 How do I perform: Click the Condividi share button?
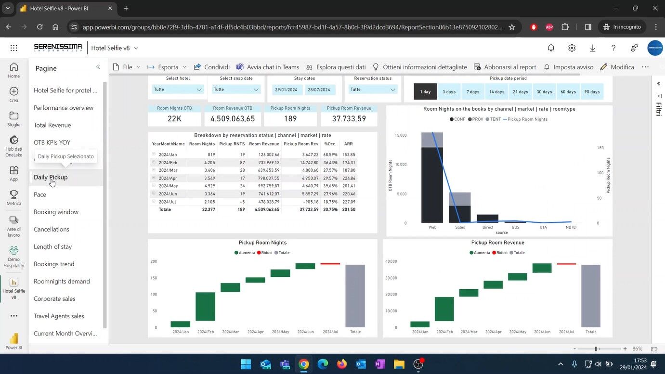click(x=211, y=67)
